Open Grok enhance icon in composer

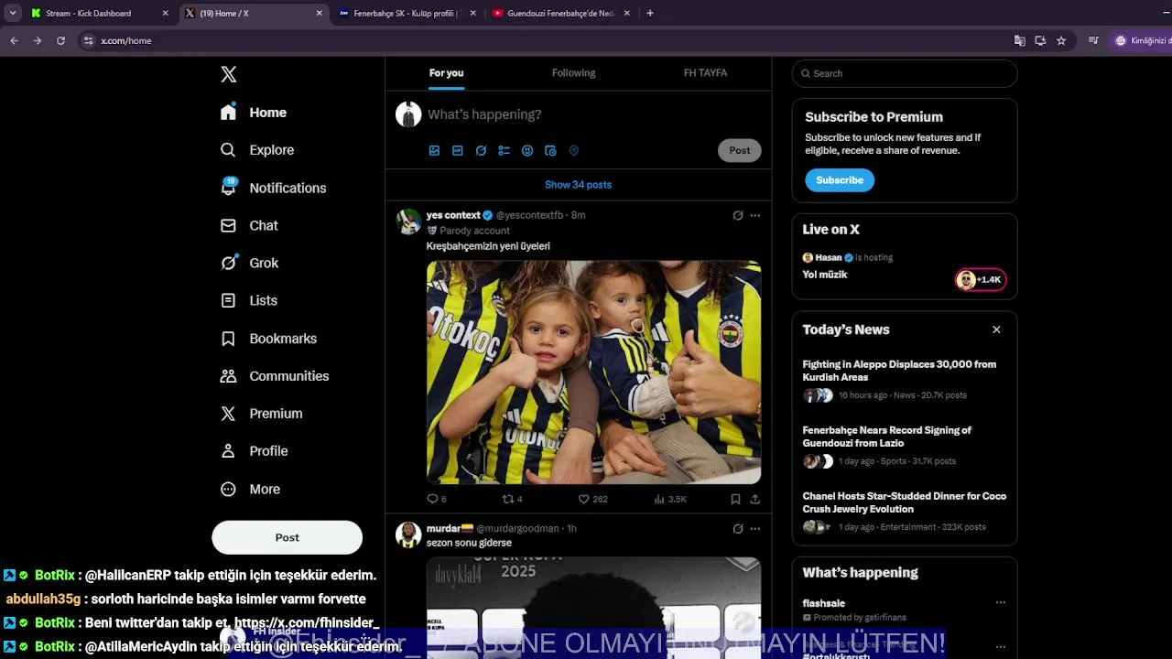481,151
